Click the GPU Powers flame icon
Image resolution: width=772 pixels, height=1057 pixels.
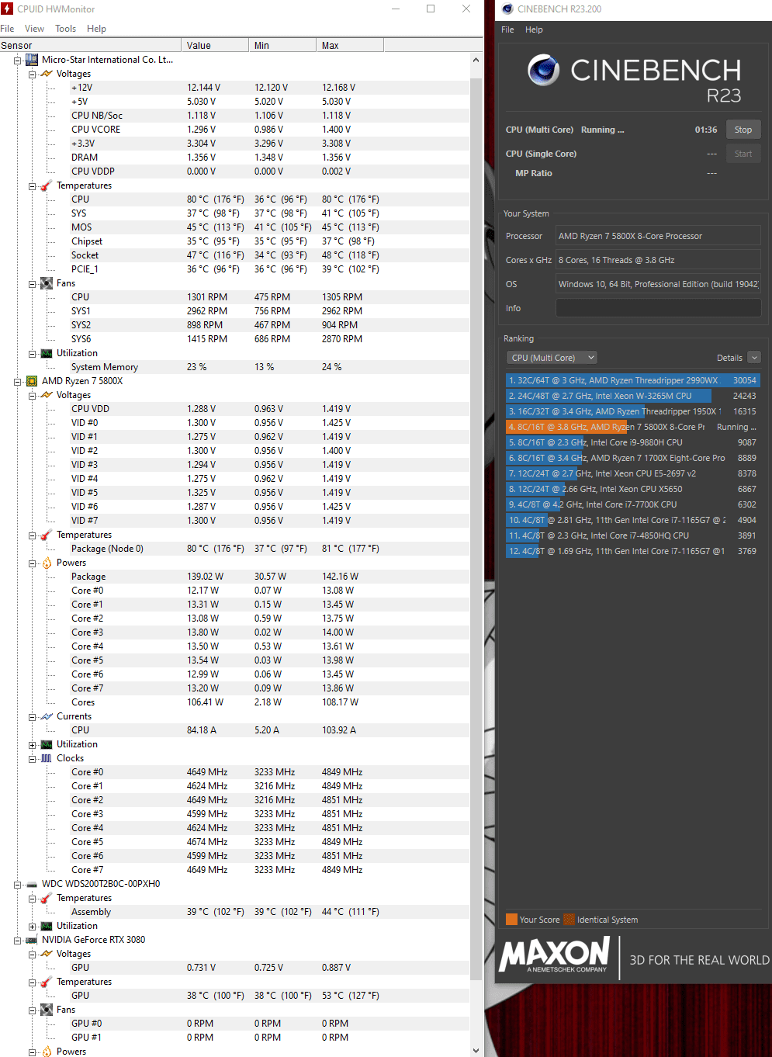point(47,1052)
